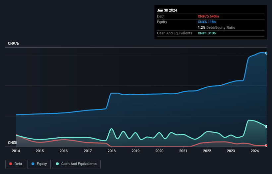Select the red Debt endpoint marker
The height and width of the screenshot is (174, 272).
266,145
